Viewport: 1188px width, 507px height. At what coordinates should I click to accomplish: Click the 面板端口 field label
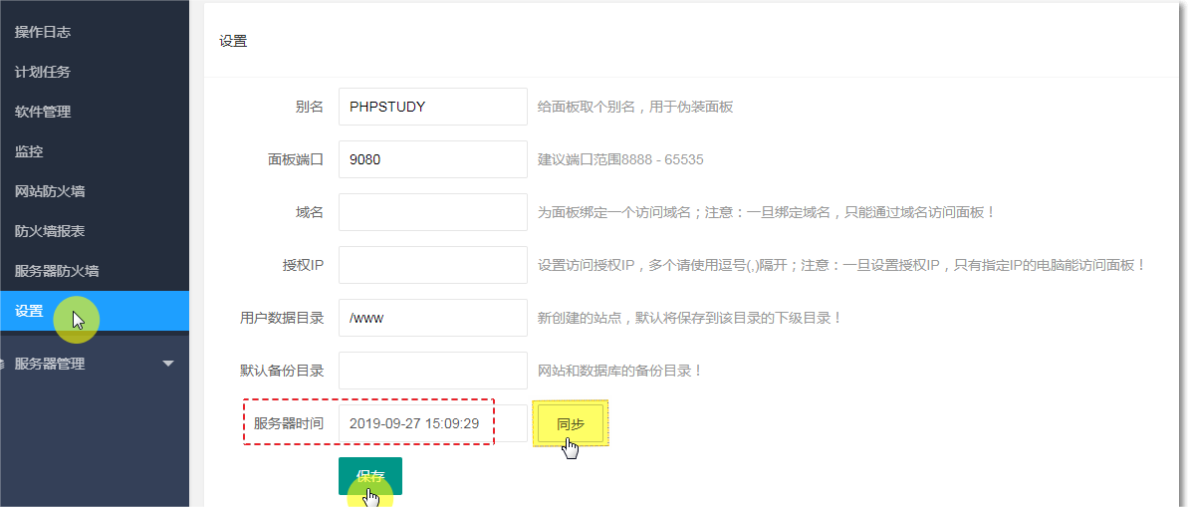pyautogui.click(x=296, y=160)
